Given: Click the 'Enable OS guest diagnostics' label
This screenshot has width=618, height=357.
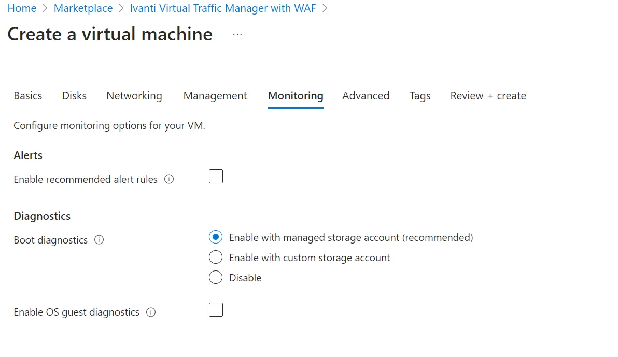Looking at the screenshot, I should click(76, 312).
